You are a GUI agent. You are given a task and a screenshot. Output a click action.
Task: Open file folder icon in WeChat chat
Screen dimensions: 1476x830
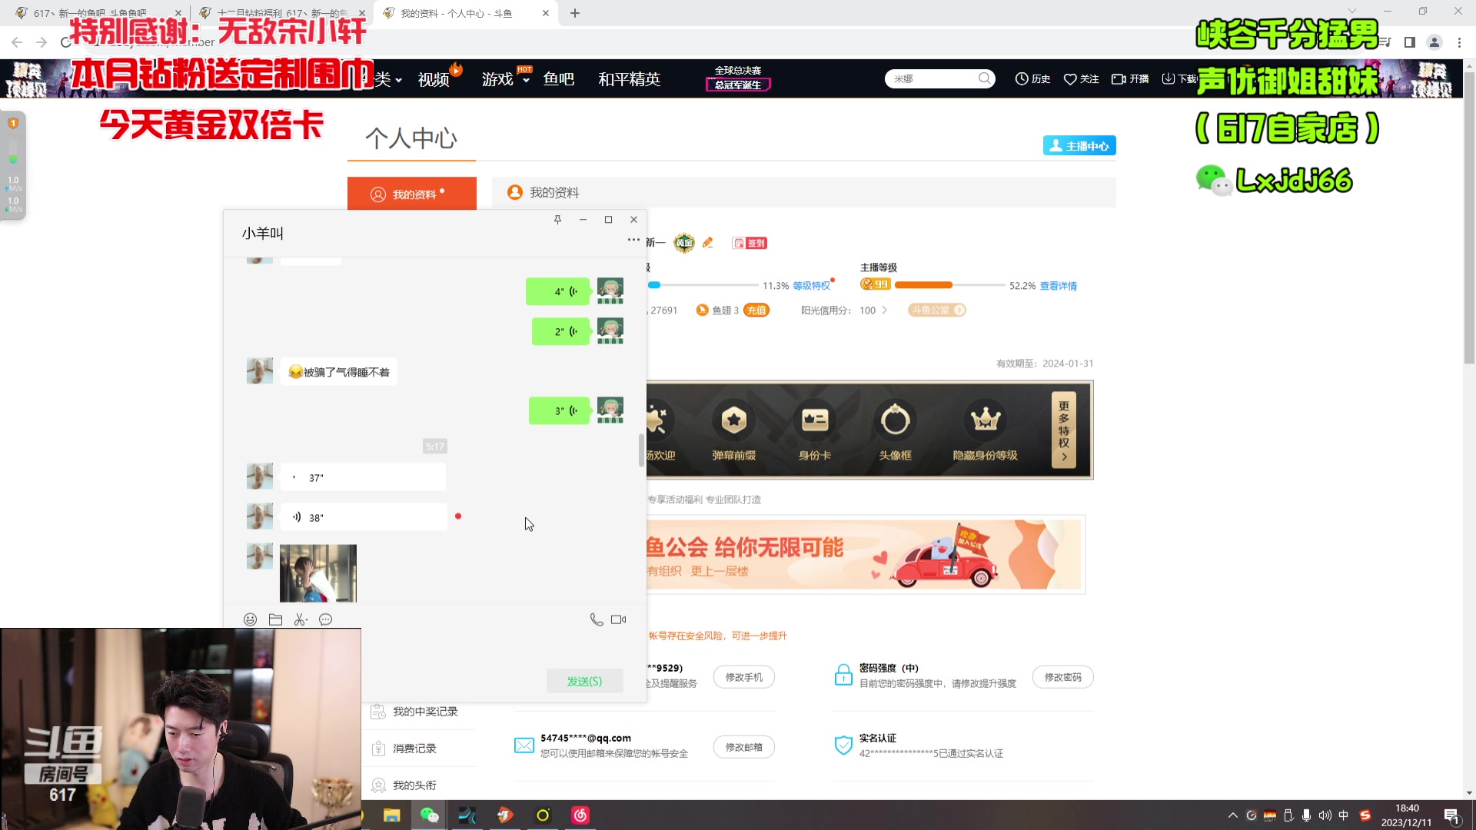[275, 619]
